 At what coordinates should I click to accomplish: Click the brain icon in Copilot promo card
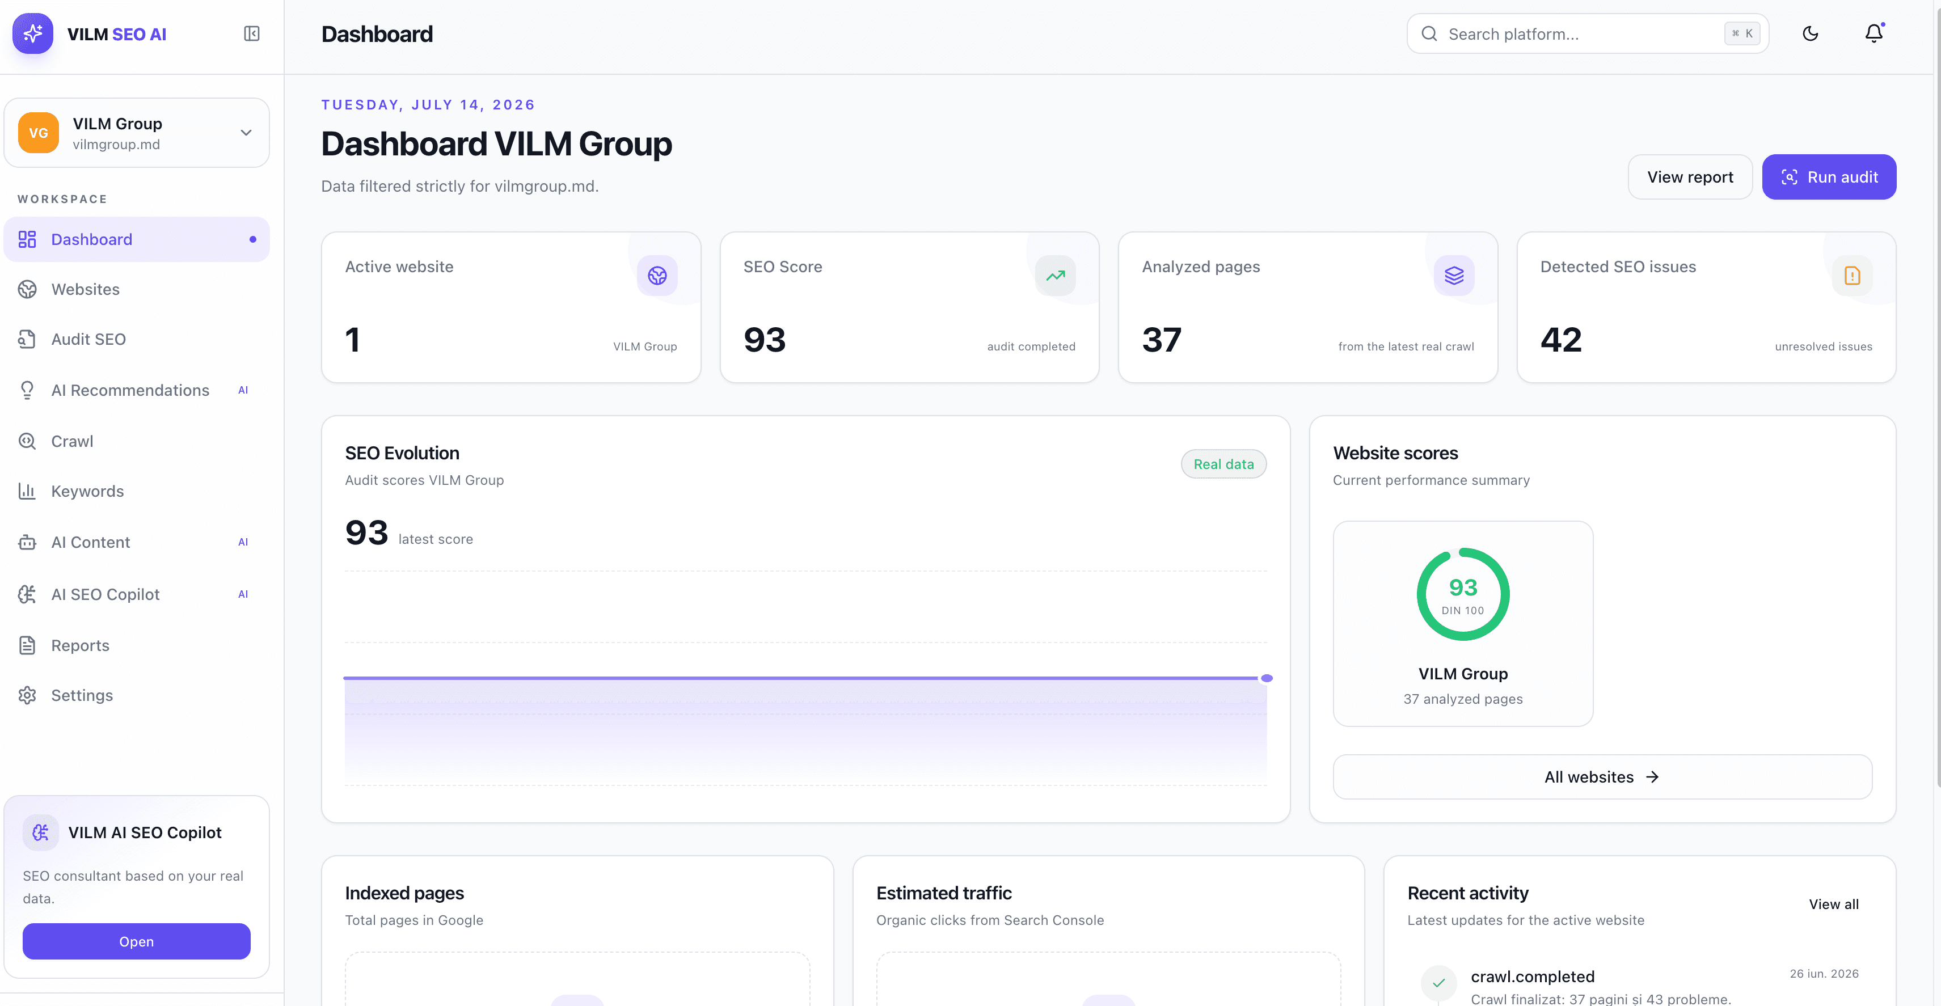coord(41,832)
